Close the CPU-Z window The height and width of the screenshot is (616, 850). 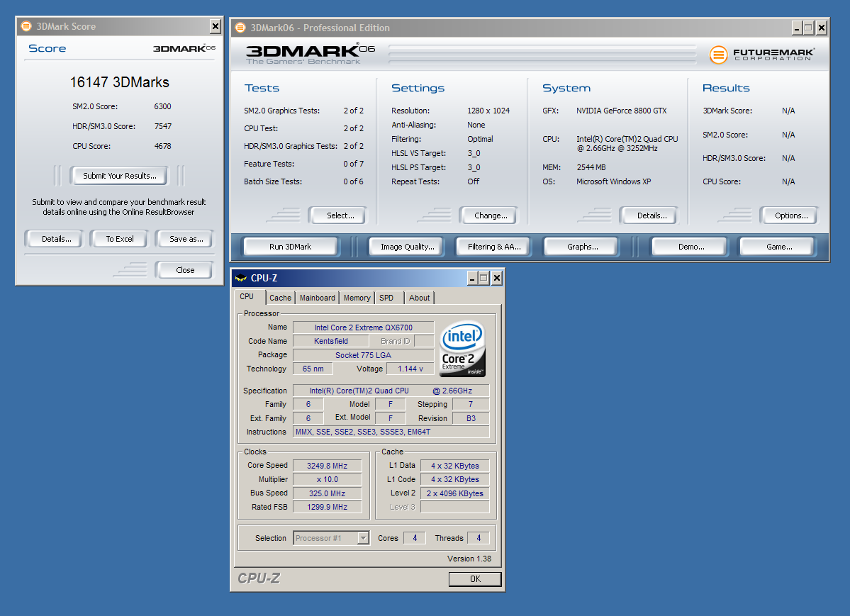coord(496,278)
